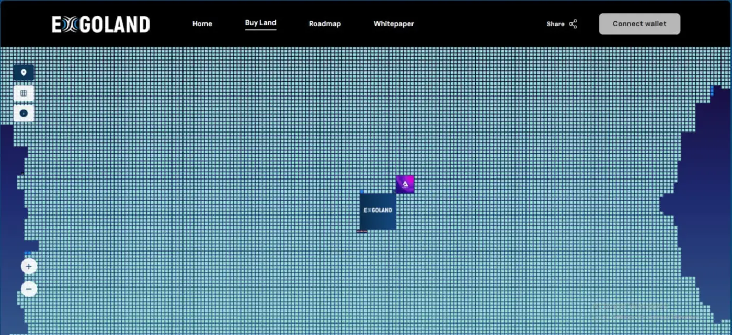Zoom in with the plus button
The image size is (732, 335).
click(29, 267)
